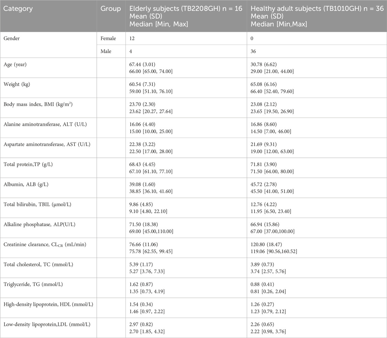The image size is (387, 338).
Task: Click the Male group cell
Action: [x=106, y=51]
